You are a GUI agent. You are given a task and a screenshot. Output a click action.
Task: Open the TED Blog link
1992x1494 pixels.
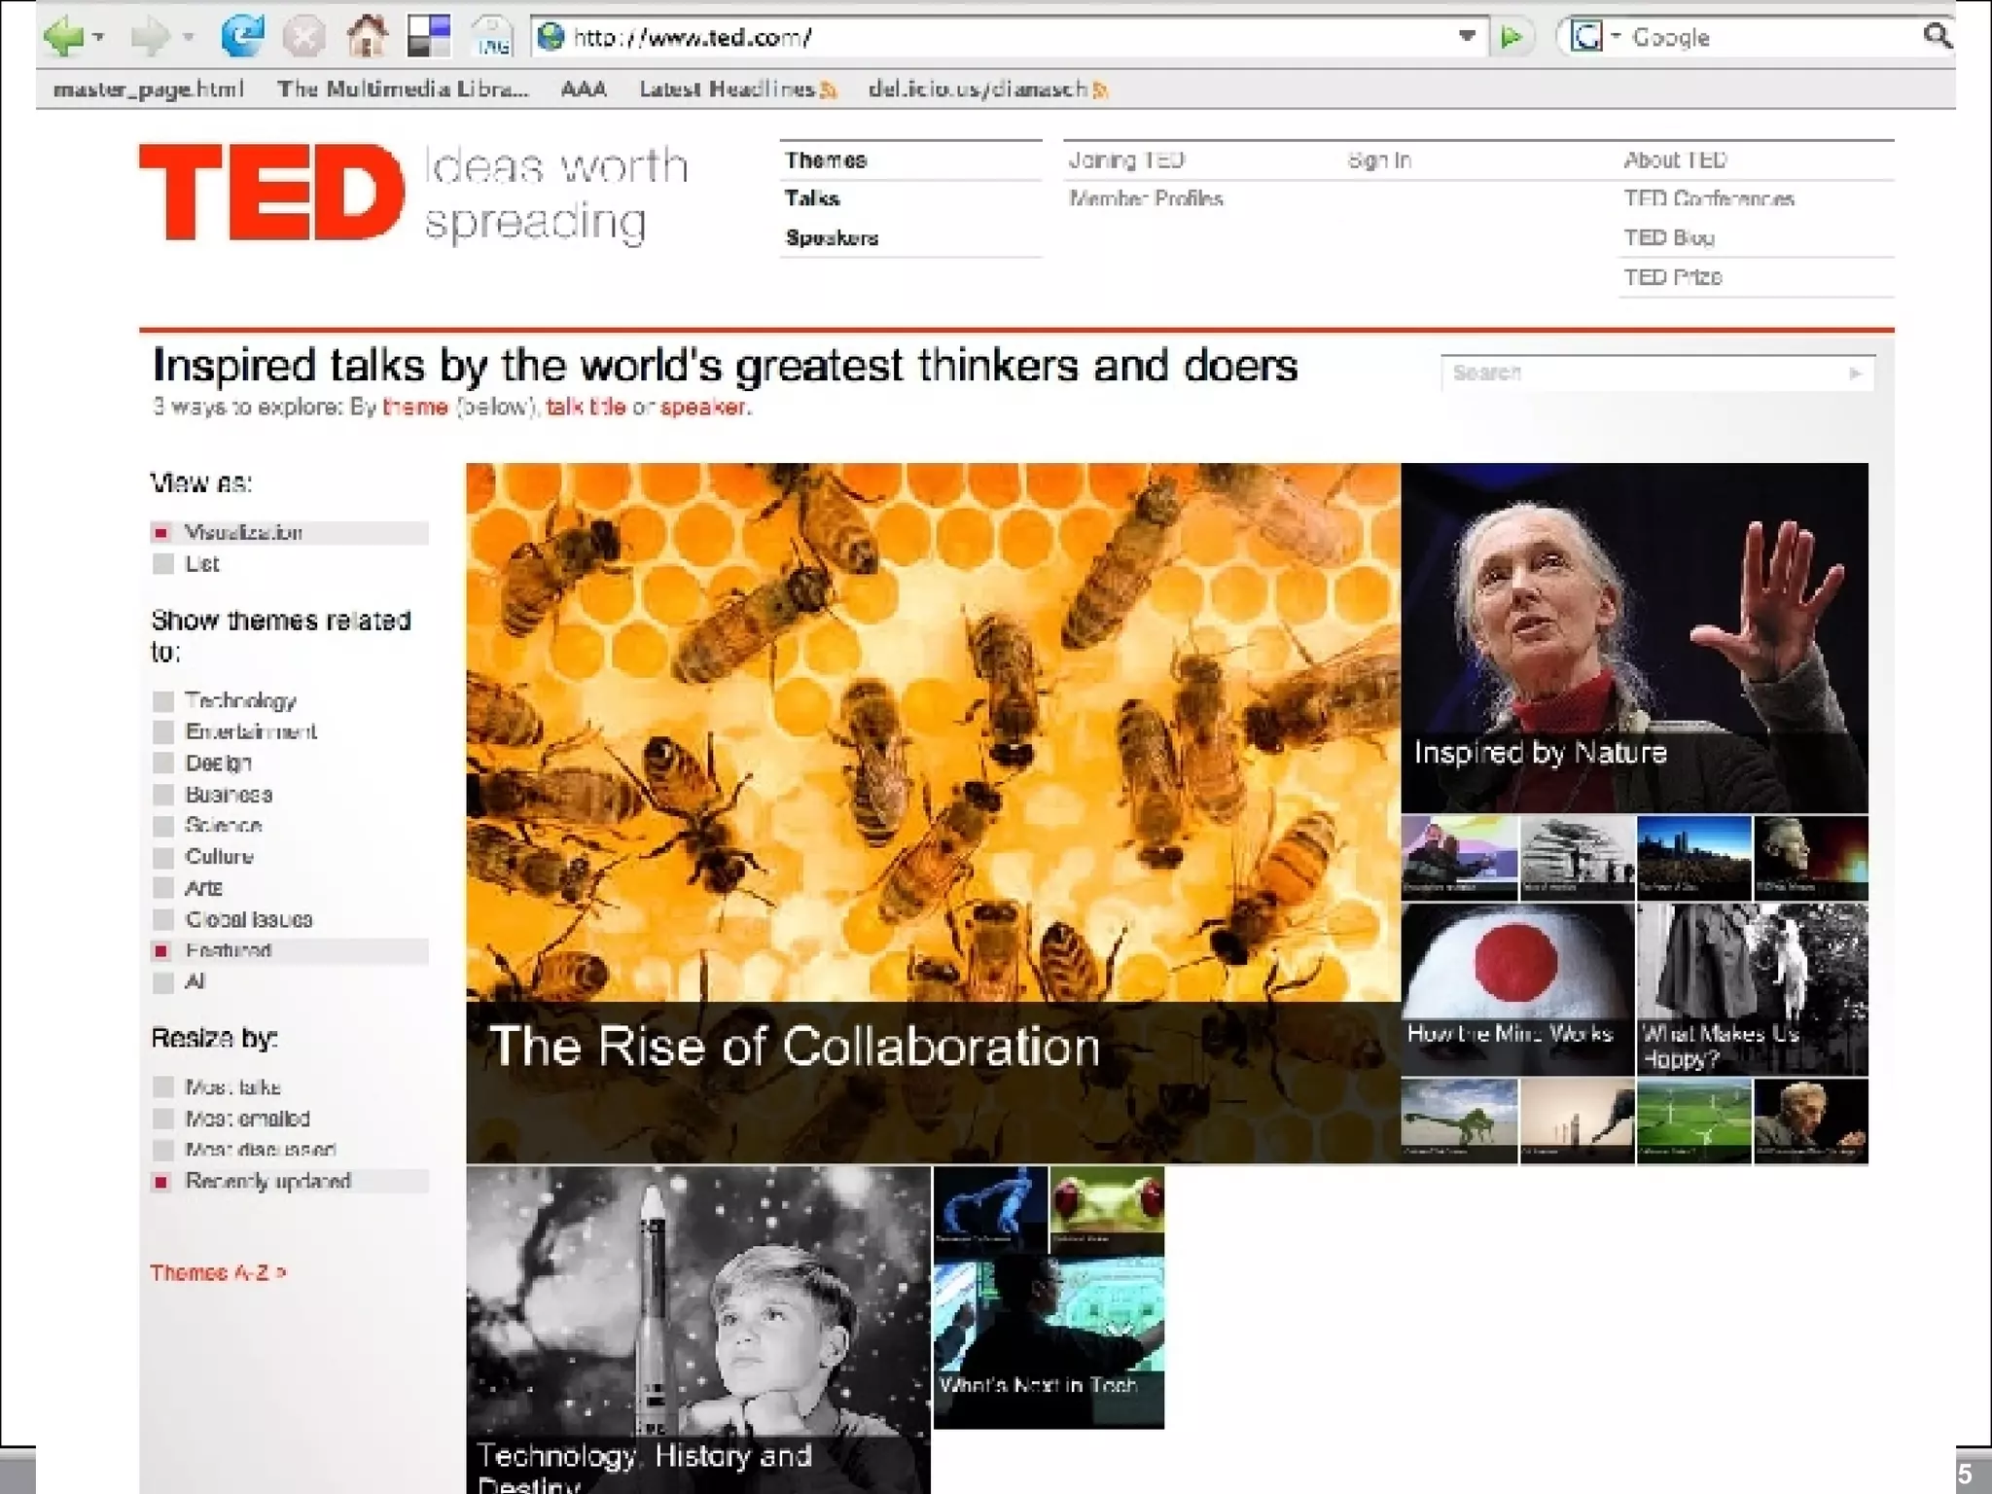coord(1668,238)
